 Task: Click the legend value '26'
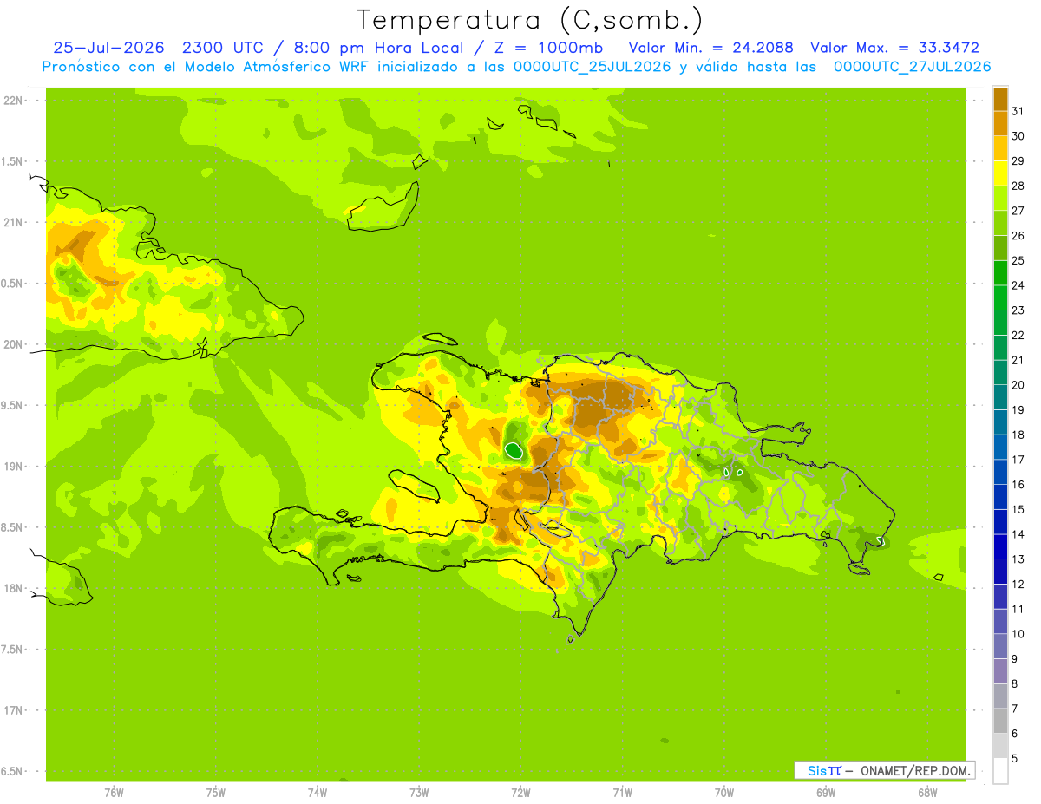pos(1018,235)
